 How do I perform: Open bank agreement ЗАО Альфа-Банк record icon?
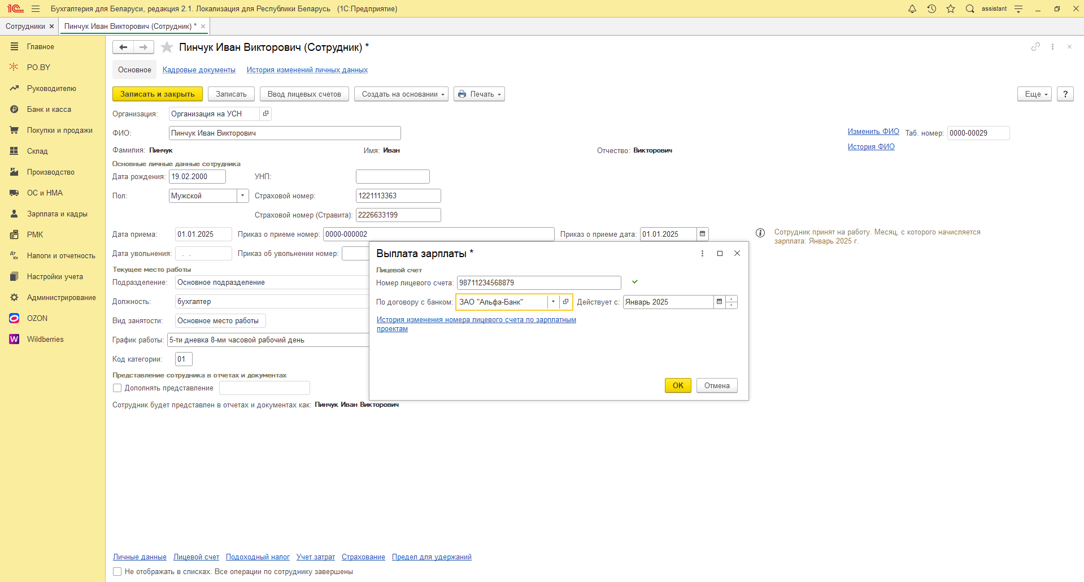click(x=565, y=302)
